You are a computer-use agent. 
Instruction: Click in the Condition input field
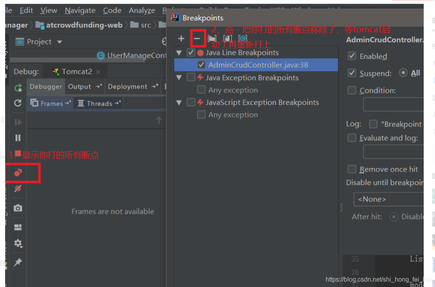[x=394, y=104]
